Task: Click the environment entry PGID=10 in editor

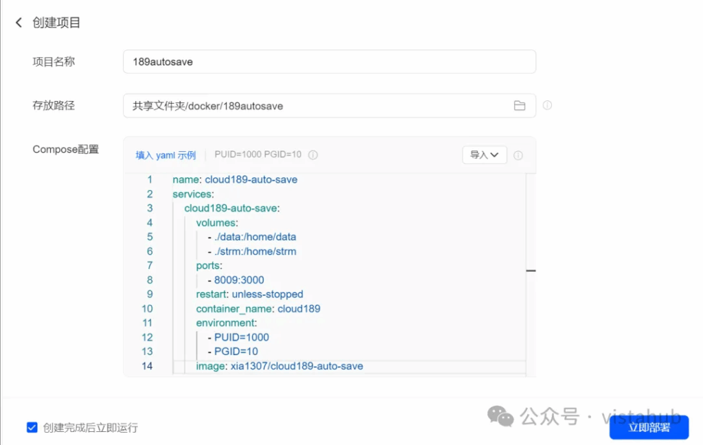Action: click(x=236, y=351)
